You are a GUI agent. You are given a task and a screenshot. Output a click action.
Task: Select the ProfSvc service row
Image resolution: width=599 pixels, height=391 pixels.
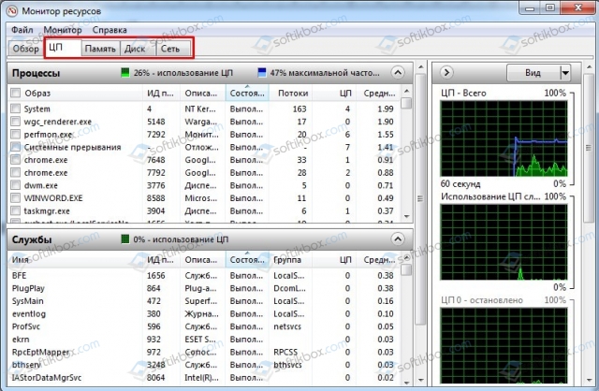click(204, 326)
